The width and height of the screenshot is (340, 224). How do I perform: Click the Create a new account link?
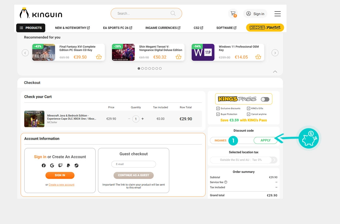click(x=62, y=185)
